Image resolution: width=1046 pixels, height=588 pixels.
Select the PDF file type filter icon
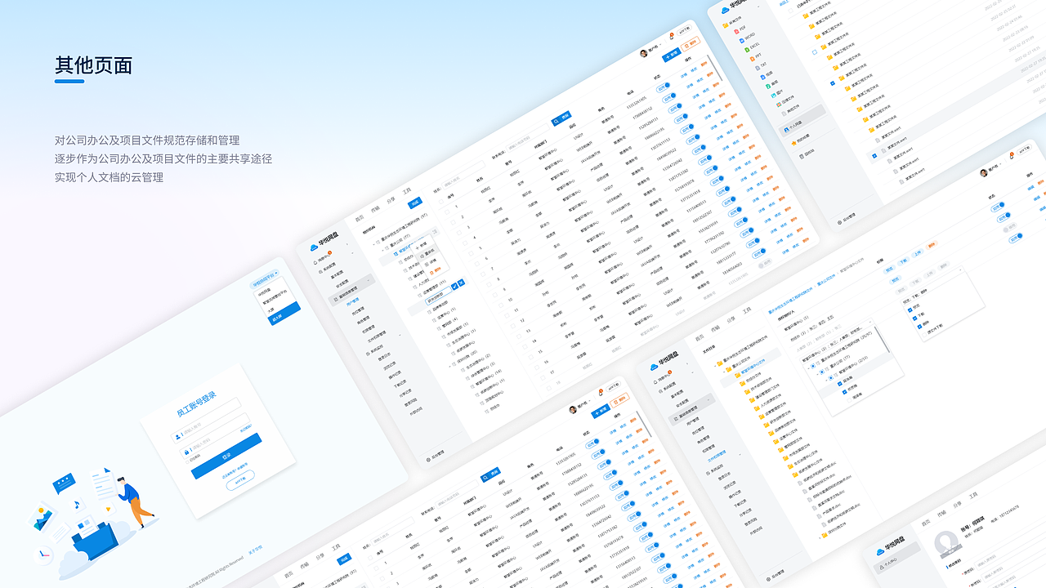(736, 32)
